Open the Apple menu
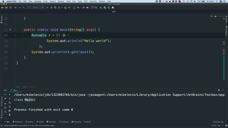228x128 pixels. click(x=3, y=1)
